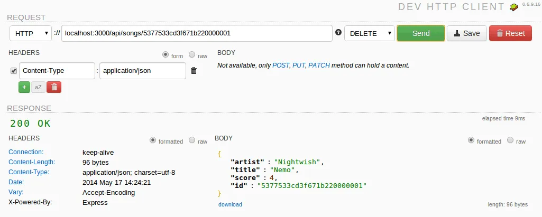Viewport: 542px width, 217px height.
Task: Click the question mark help icon near URL
Action: (x=338, y=33)
